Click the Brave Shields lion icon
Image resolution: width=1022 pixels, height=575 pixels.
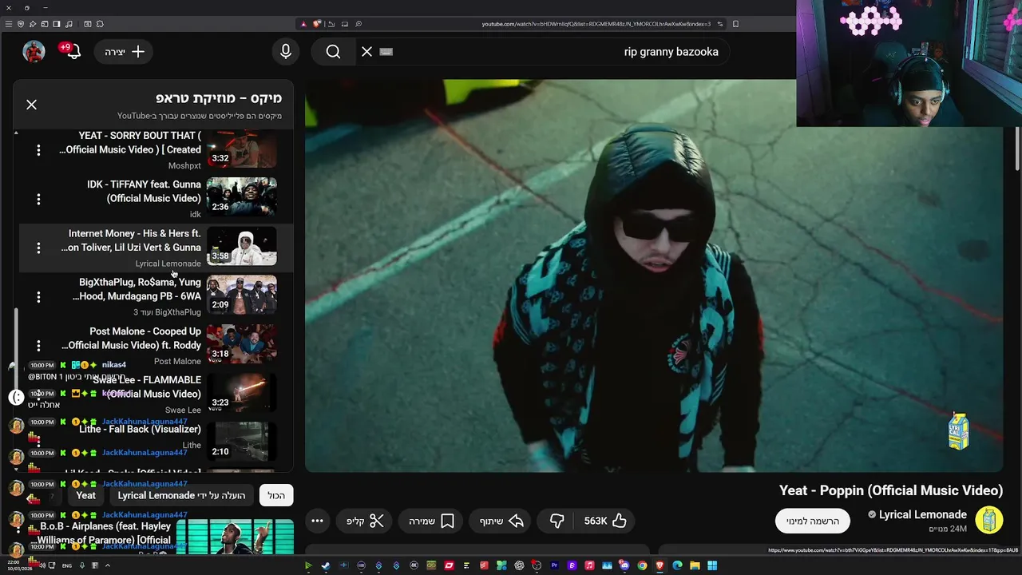pos(317,24)
